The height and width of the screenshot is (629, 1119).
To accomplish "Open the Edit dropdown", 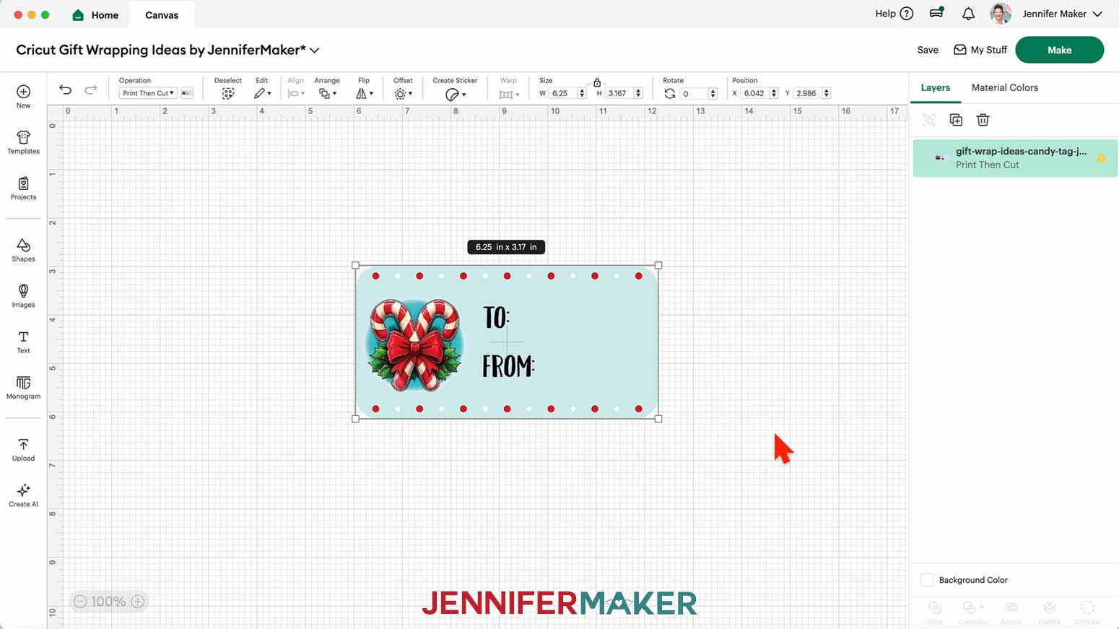I will pyautogui.click(x=262, y=94).
